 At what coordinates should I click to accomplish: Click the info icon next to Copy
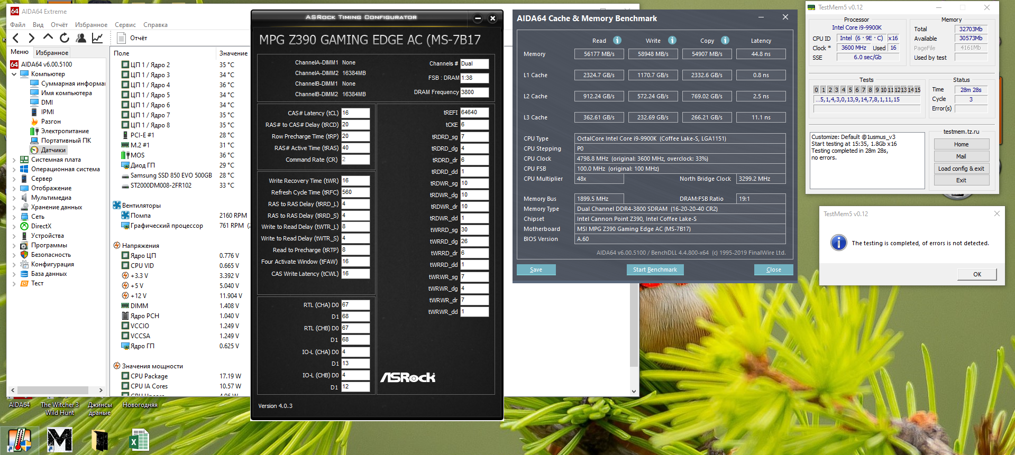tap(725, 40)
